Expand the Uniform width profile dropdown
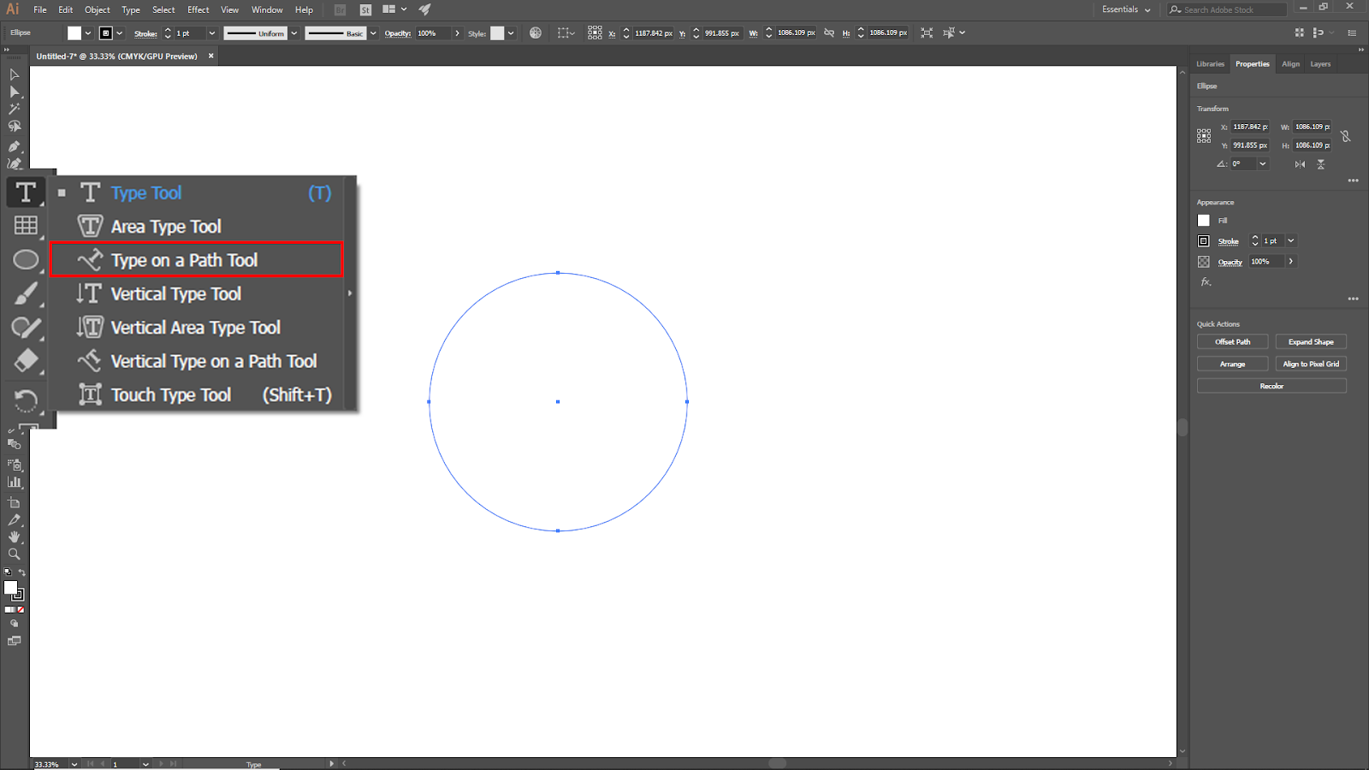The width and height of the screenshot is (1369, 770). 294,33
